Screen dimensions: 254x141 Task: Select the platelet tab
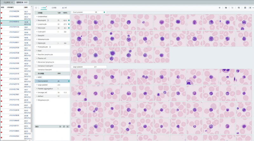point(64,8)
